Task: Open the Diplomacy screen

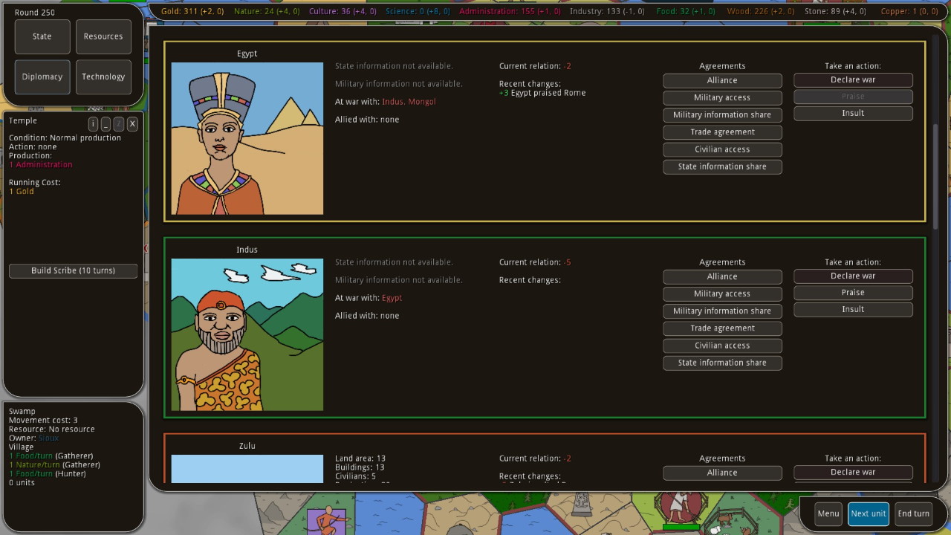Action: pos(42,77)
